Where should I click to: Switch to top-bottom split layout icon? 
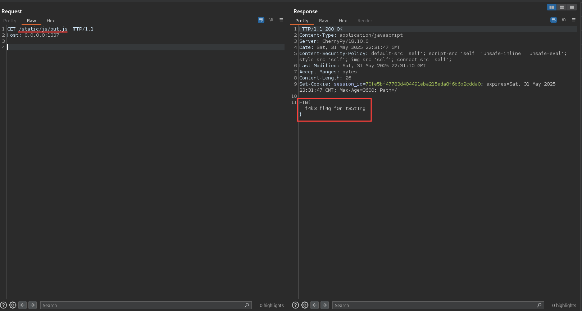561,7
